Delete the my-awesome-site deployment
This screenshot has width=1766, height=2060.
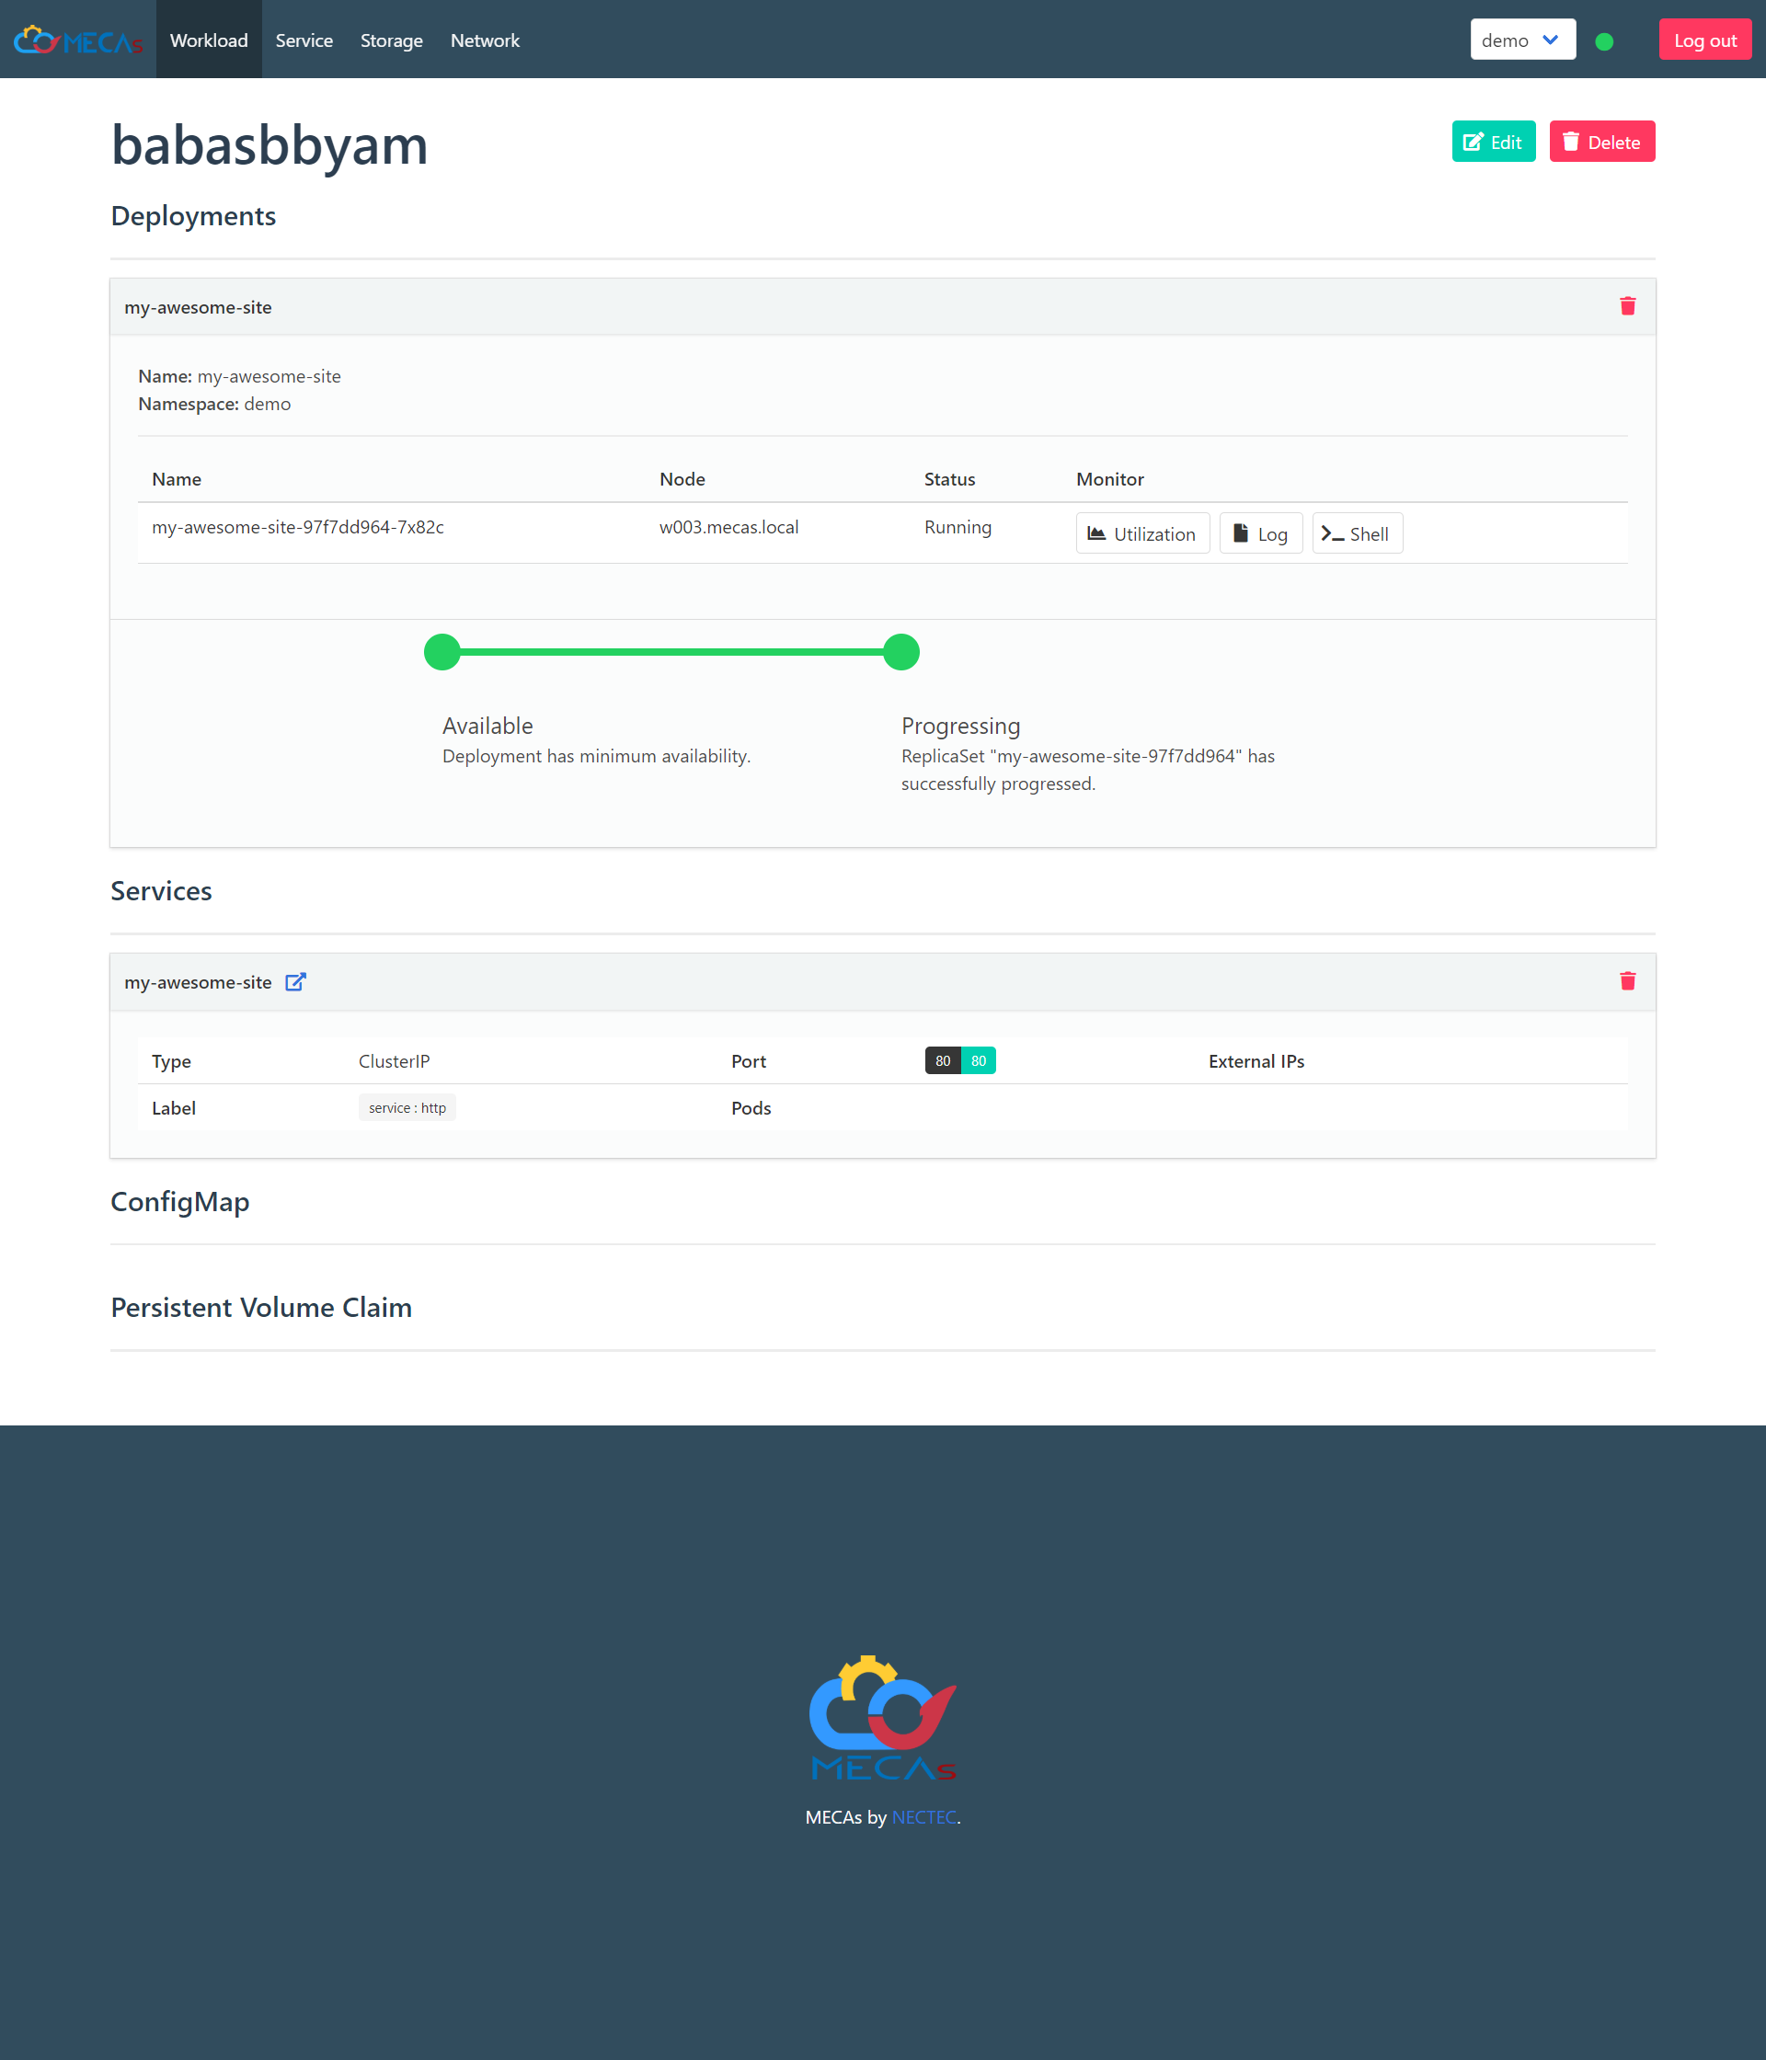click(x=1628, y=306)
